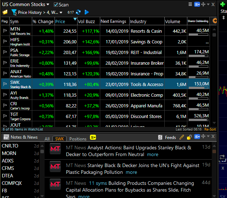Add a column with the orange plus icon
This screenshot has width=227, height=198.
click(215, 21)
